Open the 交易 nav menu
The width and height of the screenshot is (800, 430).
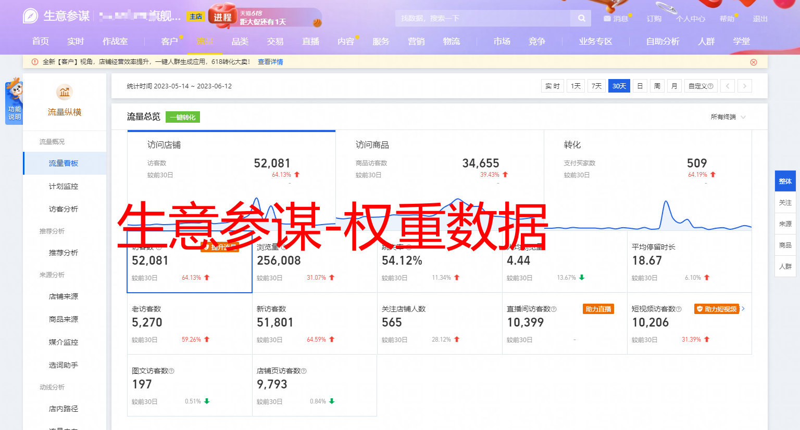click(x=276, y=41)
